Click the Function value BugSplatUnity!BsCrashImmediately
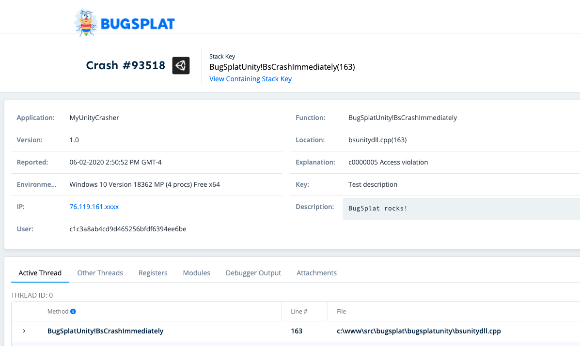Image resolution: width=580 pixels, height=346 pixels. [403, 118]
